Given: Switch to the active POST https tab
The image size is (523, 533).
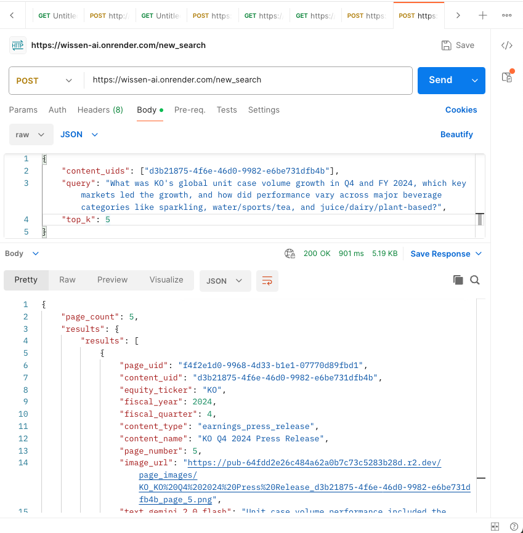Looking at the screenshot, I should [x=418, y=15].
